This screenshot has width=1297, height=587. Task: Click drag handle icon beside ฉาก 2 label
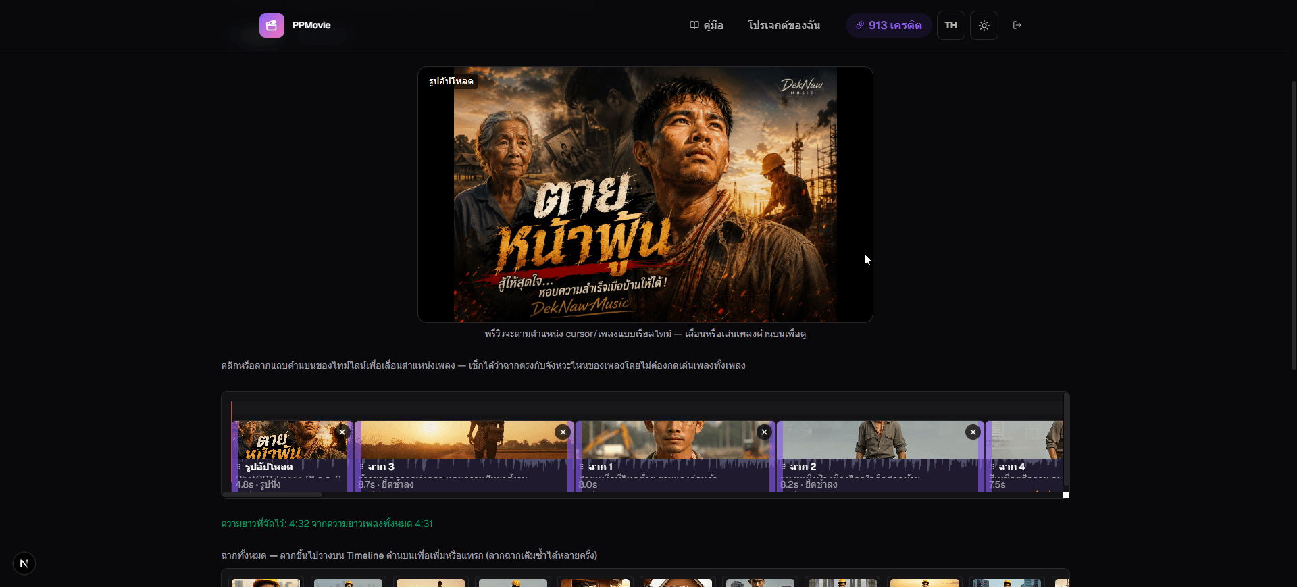coord(784,467)
